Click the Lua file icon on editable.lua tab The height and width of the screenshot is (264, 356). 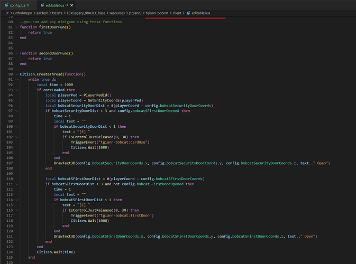pyautogui.click(x=42, y=5)
